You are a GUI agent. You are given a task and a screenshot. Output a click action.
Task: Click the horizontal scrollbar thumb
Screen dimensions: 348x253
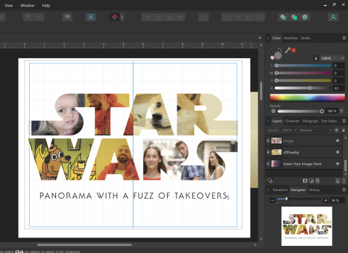(84, 245)
